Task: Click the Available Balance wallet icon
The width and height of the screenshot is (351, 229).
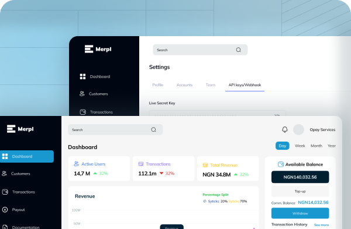Action: 280,164
